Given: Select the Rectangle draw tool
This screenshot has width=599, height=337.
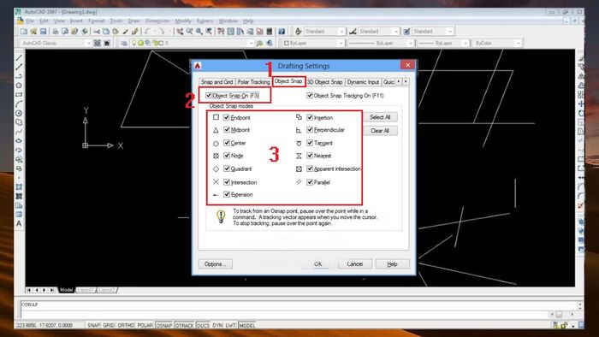Looking at the screenshot, I should click(19, 95).
